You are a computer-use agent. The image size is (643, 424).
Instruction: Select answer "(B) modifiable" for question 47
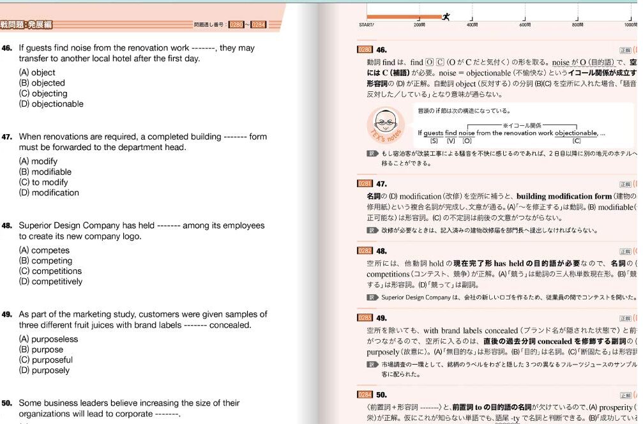coord(45,172)
